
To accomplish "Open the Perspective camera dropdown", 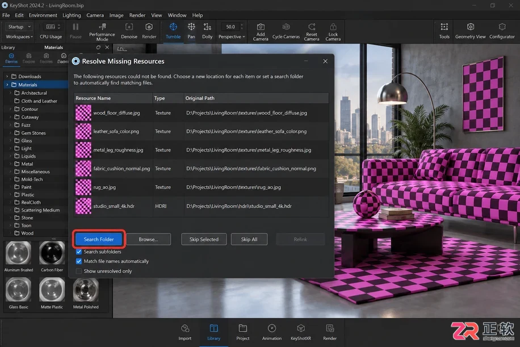I will (232, 36).
